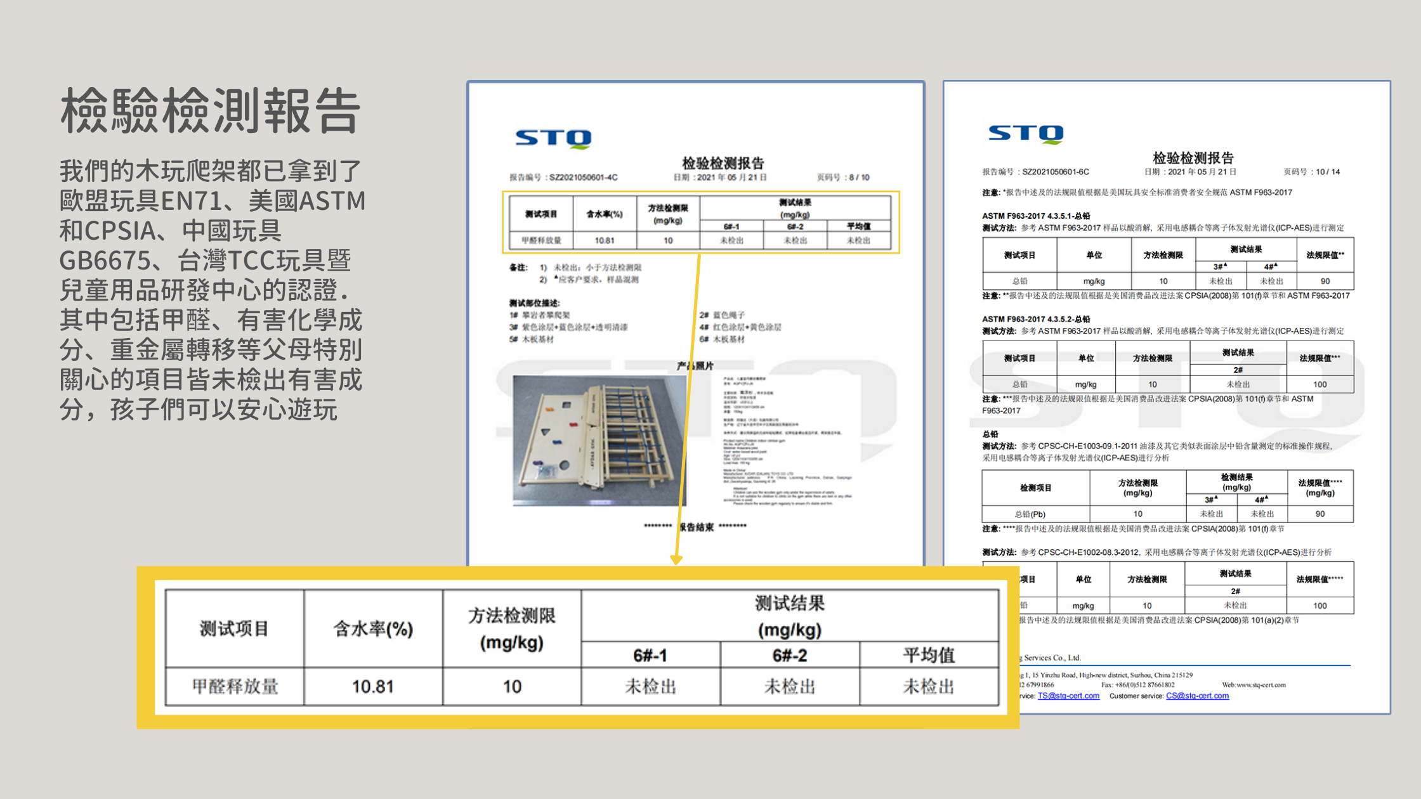Image resolution: width=1421 pixels, height=799 pixels.
Task: Click report number SZ2021050601-6C on right page
Action: click(1055, 172)
